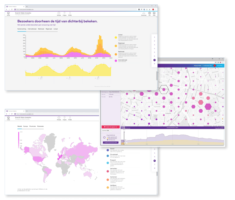Open the Info icon

[149, 12]
